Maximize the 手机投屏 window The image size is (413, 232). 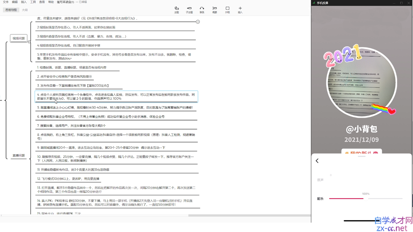click(x=401, y=3)
